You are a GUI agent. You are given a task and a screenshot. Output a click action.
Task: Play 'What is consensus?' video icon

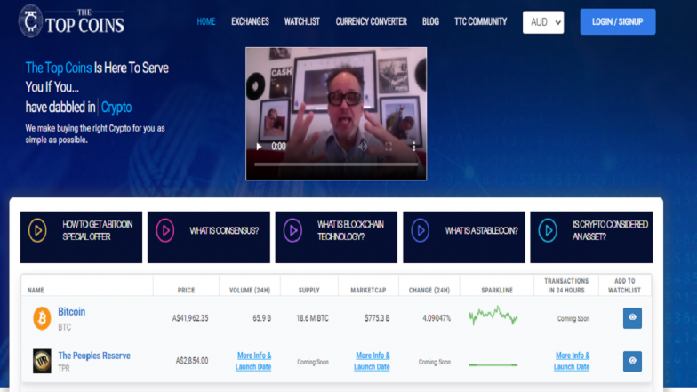(165, 230)
